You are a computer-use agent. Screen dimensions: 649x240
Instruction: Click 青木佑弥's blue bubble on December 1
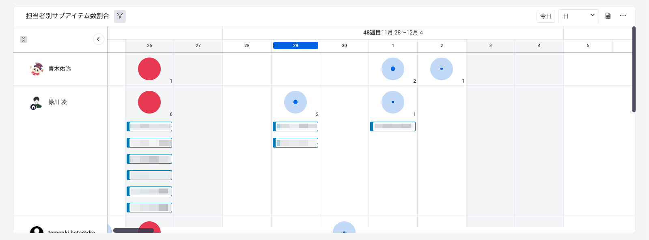393,69
